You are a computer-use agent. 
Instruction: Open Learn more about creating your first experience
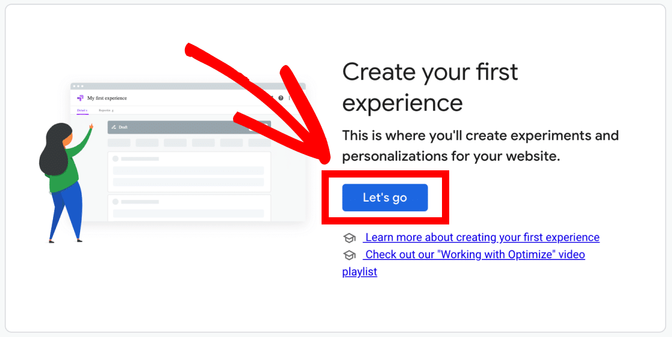(481, 237)
